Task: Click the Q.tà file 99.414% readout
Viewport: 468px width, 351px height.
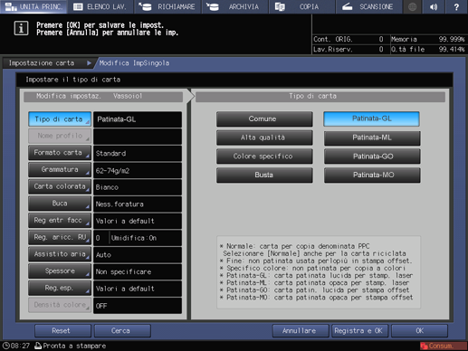Action: point(428,49)
